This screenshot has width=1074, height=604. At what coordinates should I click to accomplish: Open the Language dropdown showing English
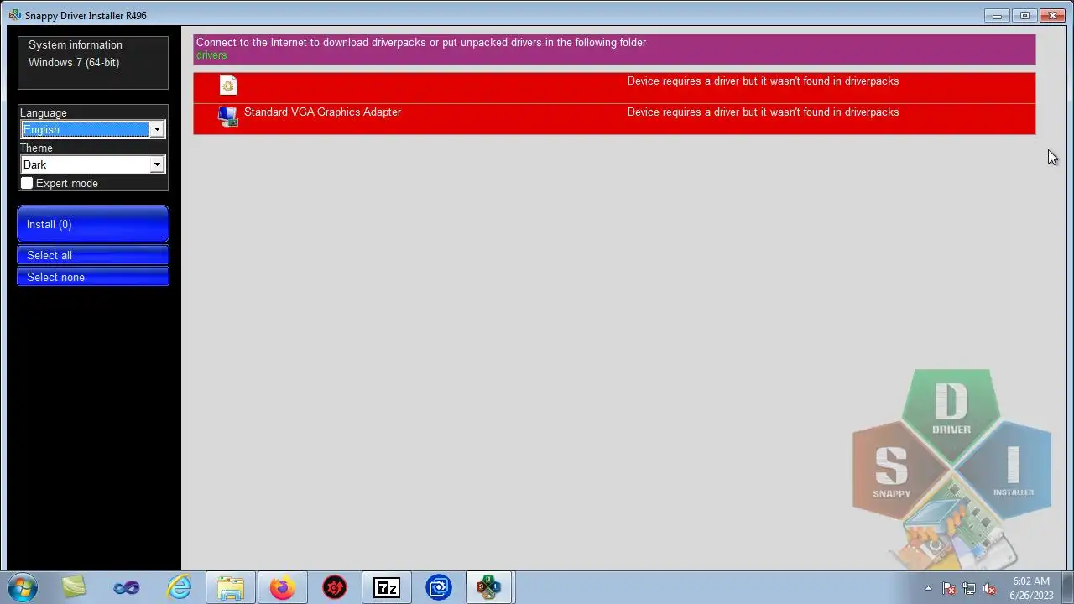point(92,129)
